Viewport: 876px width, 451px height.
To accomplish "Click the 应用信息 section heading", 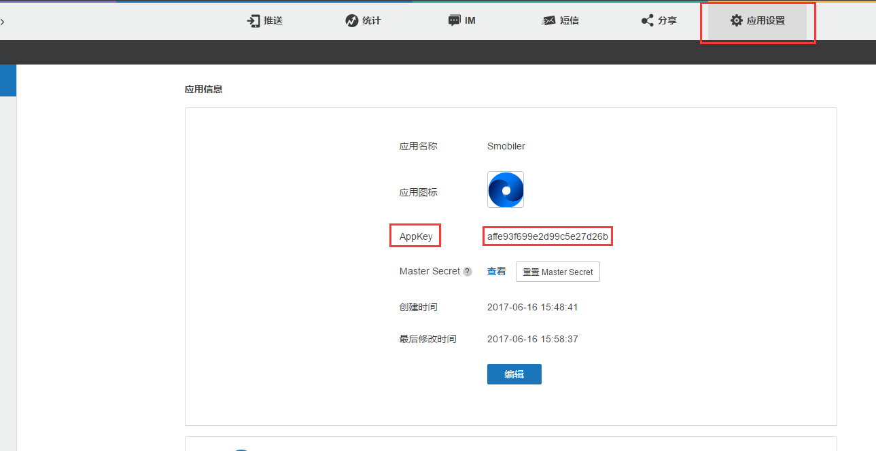I will click(204, 89).
